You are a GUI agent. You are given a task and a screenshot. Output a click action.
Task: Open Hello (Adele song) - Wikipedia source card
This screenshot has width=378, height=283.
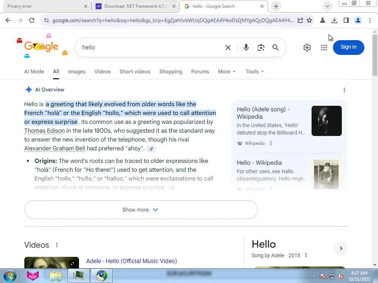(x=289, y=126)
